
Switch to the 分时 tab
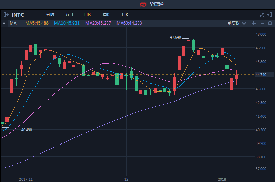(x=50, y=15)
